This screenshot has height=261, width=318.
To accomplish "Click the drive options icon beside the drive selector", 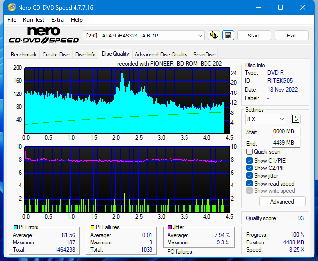I will click(x=214, y=36).
